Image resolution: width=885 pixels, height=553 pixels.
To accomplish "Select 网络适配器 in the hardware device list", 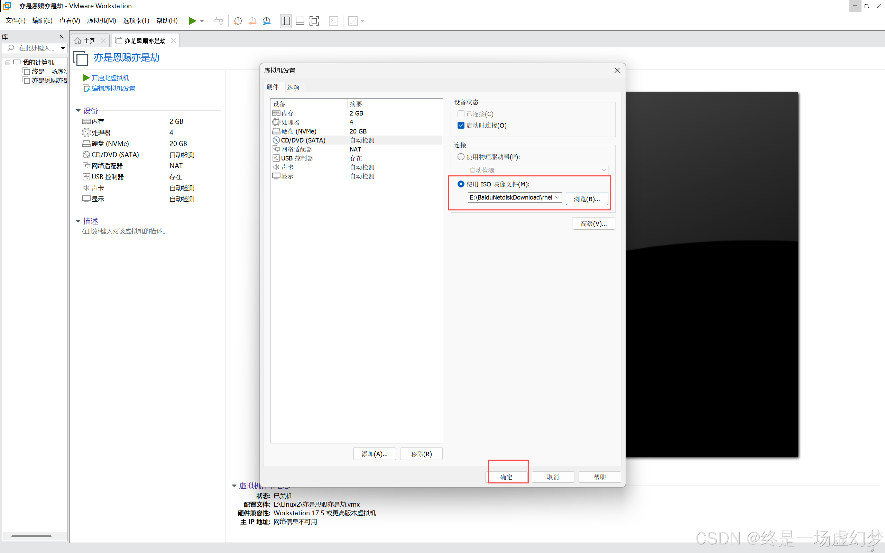I will coord(297,149).
